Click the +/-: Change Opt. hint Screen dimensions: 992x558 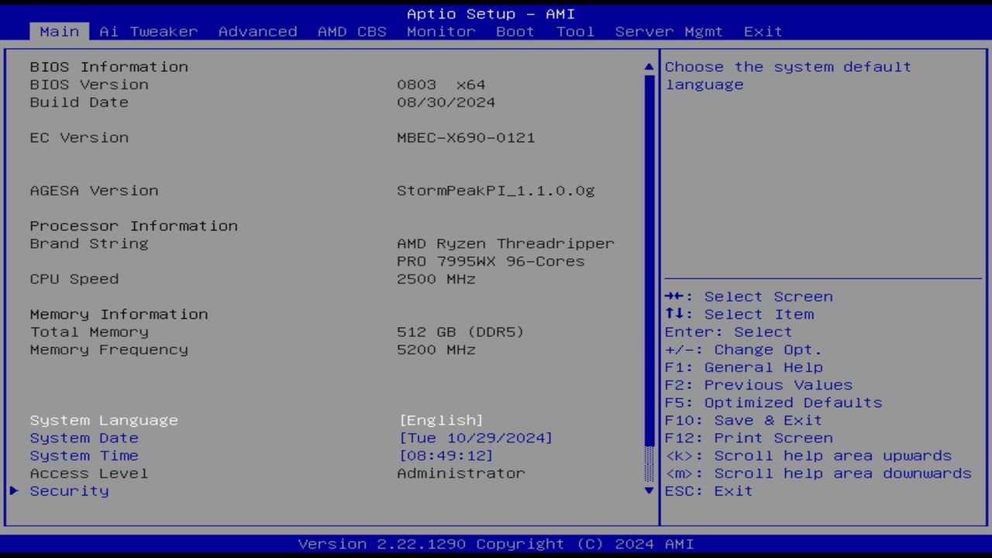tap(744, 350)
